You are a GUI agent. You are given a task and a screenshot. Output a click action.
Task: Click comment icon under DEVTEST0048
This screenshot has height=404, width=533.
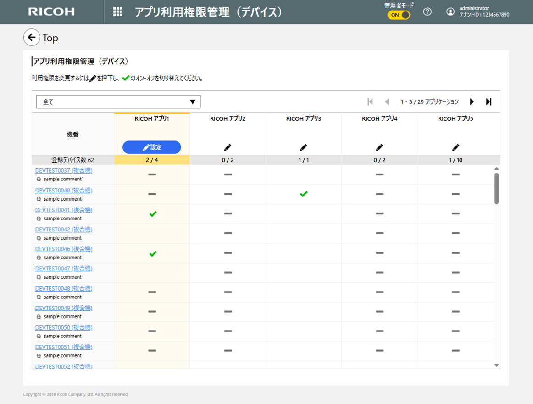coord(39,297)
